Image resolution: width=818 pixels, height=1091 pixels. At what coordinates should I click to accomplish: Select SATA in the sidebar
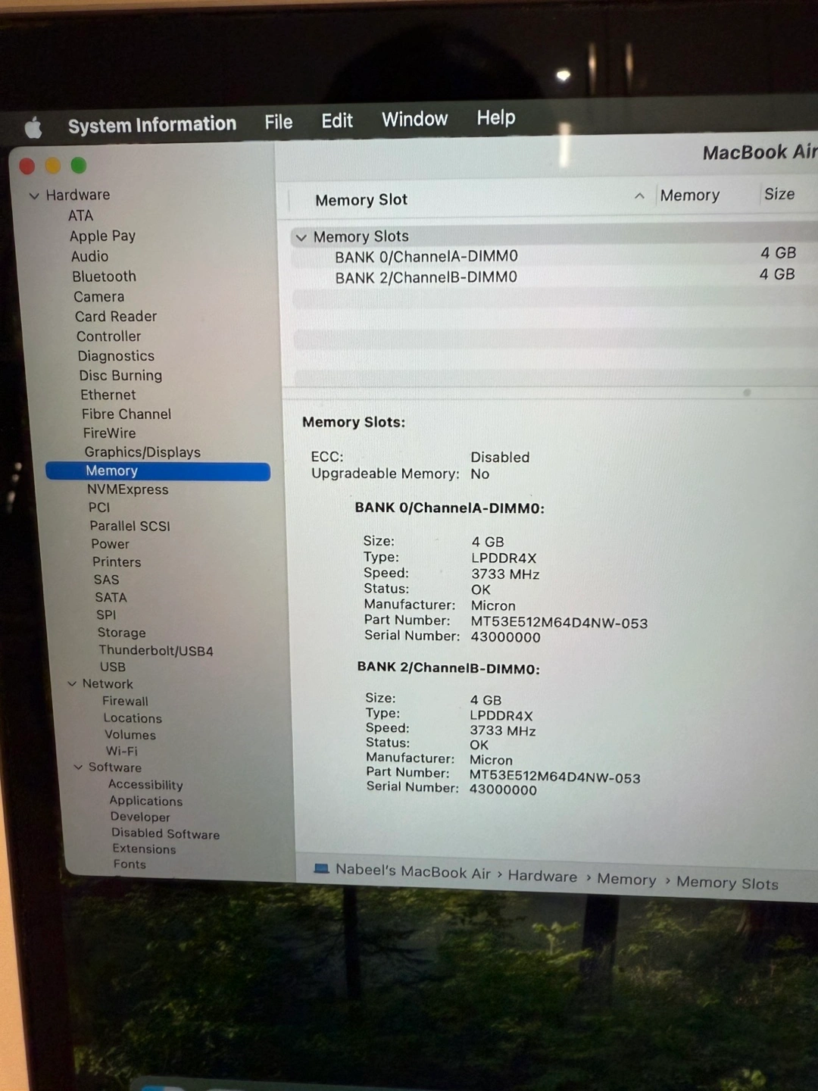click(x=111, y=597)
